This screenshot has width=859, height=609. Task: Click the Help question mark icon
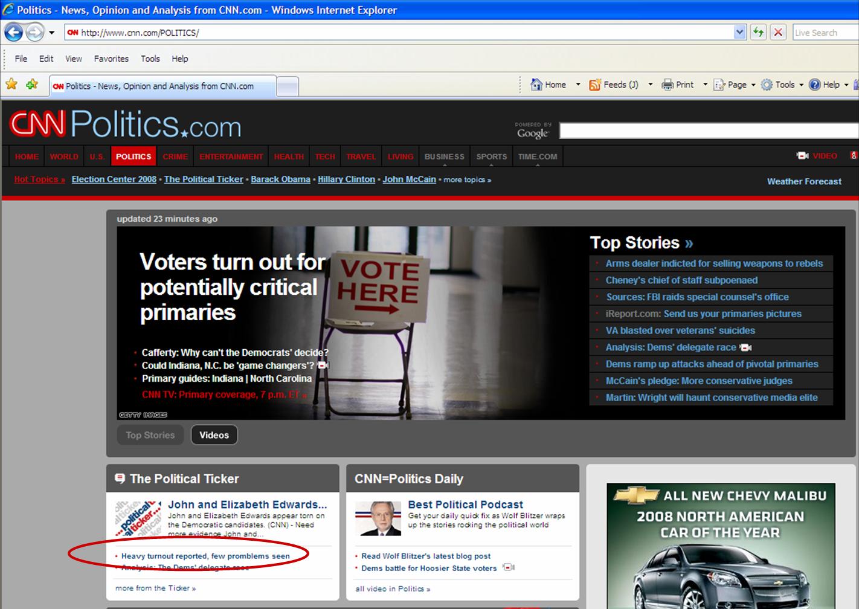pos(815,85)
